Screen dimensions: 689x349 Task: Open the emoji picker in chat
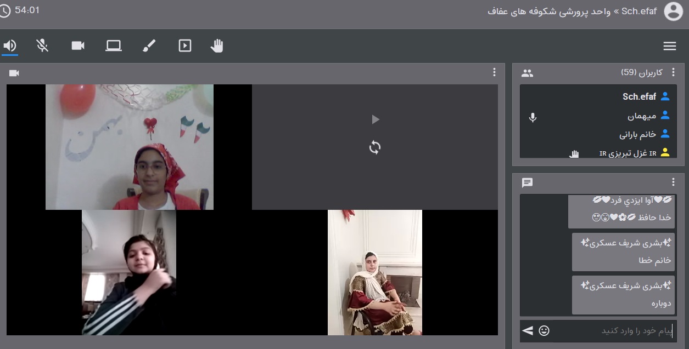click(x=544, y=331)
